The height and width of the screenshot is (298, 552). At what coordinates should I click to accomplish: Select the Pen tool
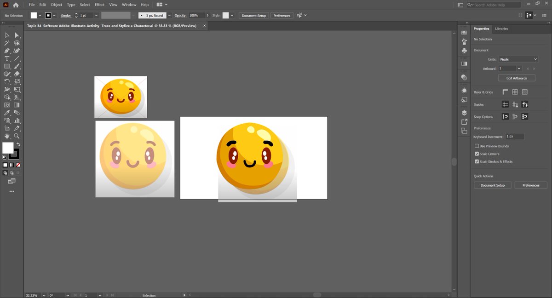click(x=7, y=51)
